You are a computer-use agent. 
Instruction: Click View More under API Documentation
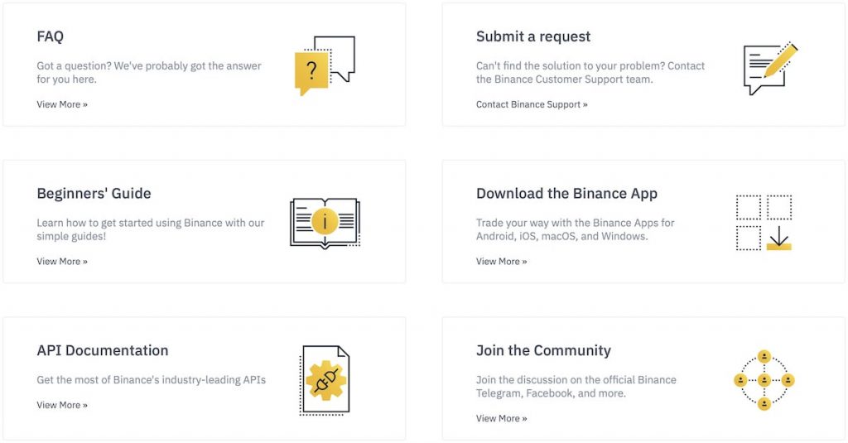tap(62, 405)
